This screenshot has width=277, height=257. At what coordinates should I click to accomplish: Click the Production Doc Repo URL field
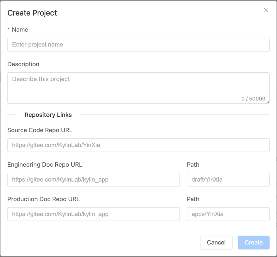(x=94, y=214)
